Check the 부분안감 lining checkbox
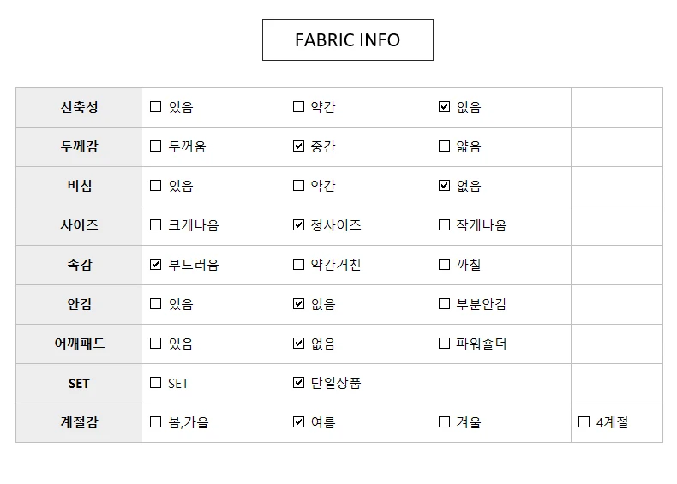 tap(444, 304)
